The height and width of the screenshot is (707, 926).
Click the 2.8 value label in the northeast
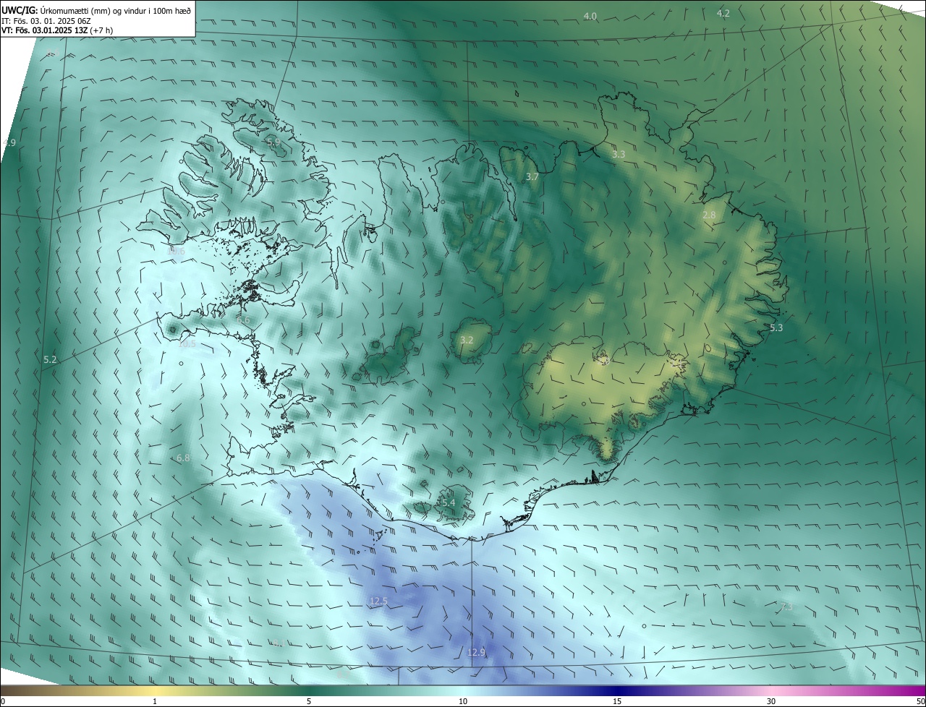(709, 215)
